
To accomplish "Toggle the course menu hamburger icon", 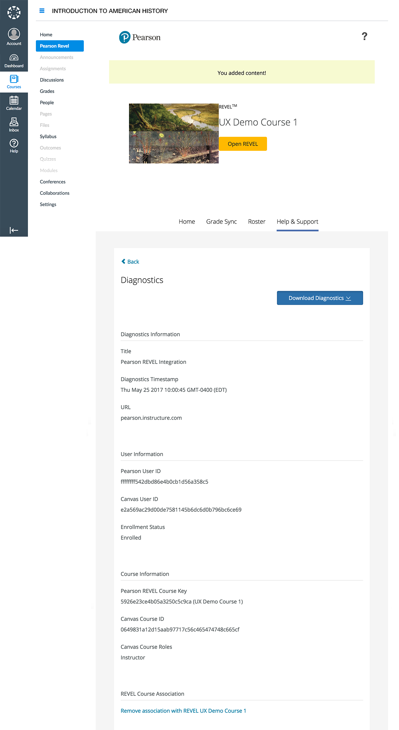I will point(42,11).
